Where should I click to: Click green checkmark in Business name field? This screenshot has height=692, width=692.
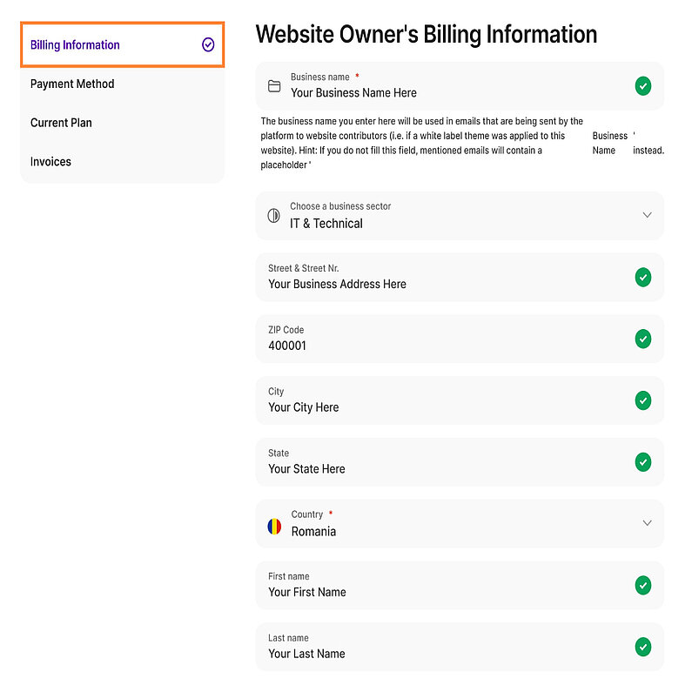coord(642,86)
